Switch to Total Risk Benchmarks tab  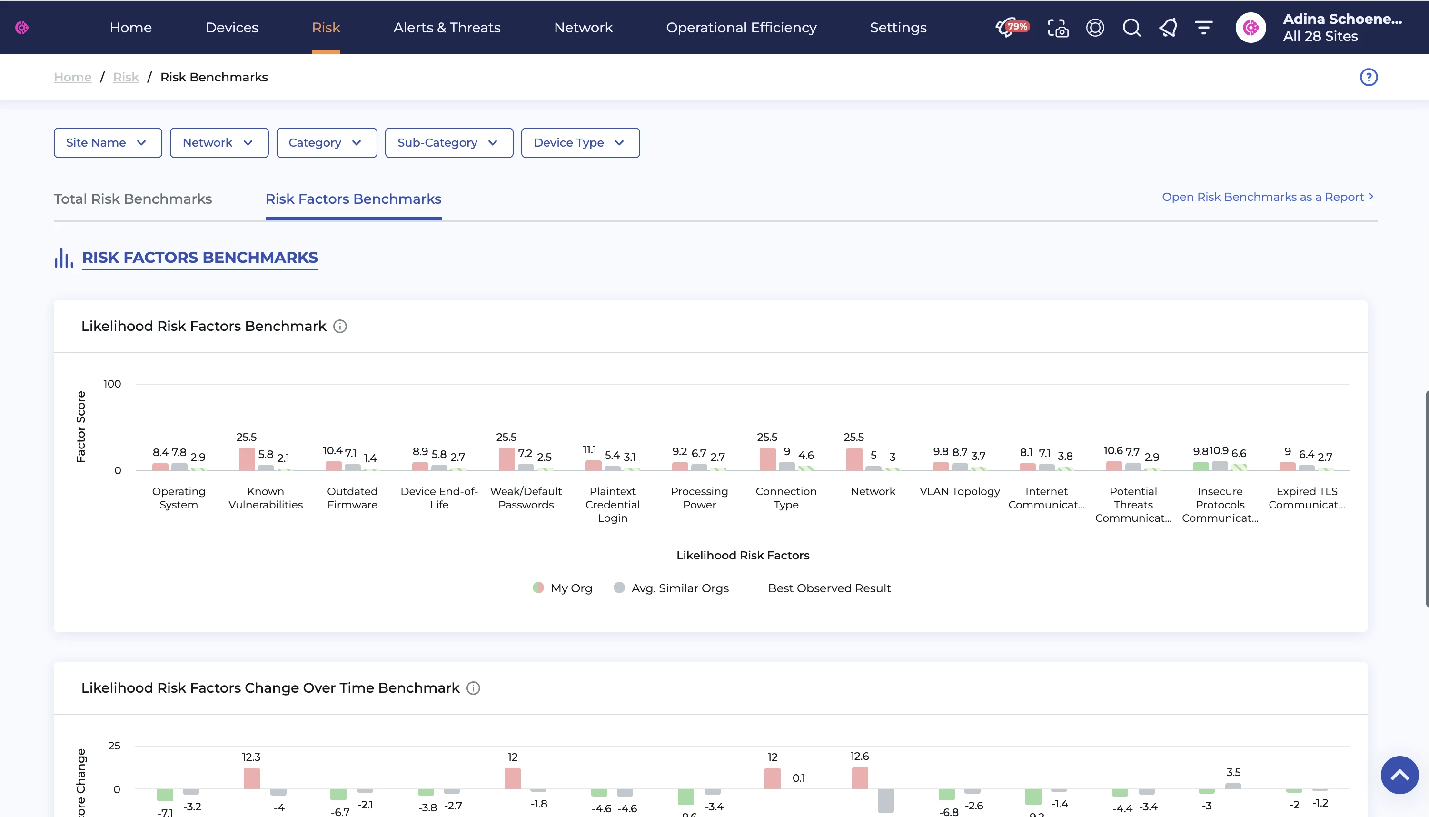tap(133, 199)
